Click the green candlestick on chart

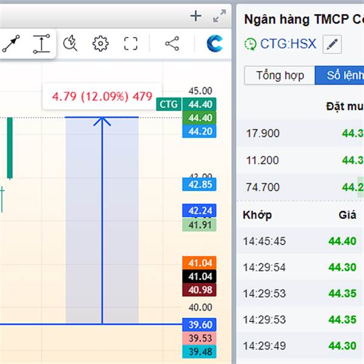(x=10, y=148)
